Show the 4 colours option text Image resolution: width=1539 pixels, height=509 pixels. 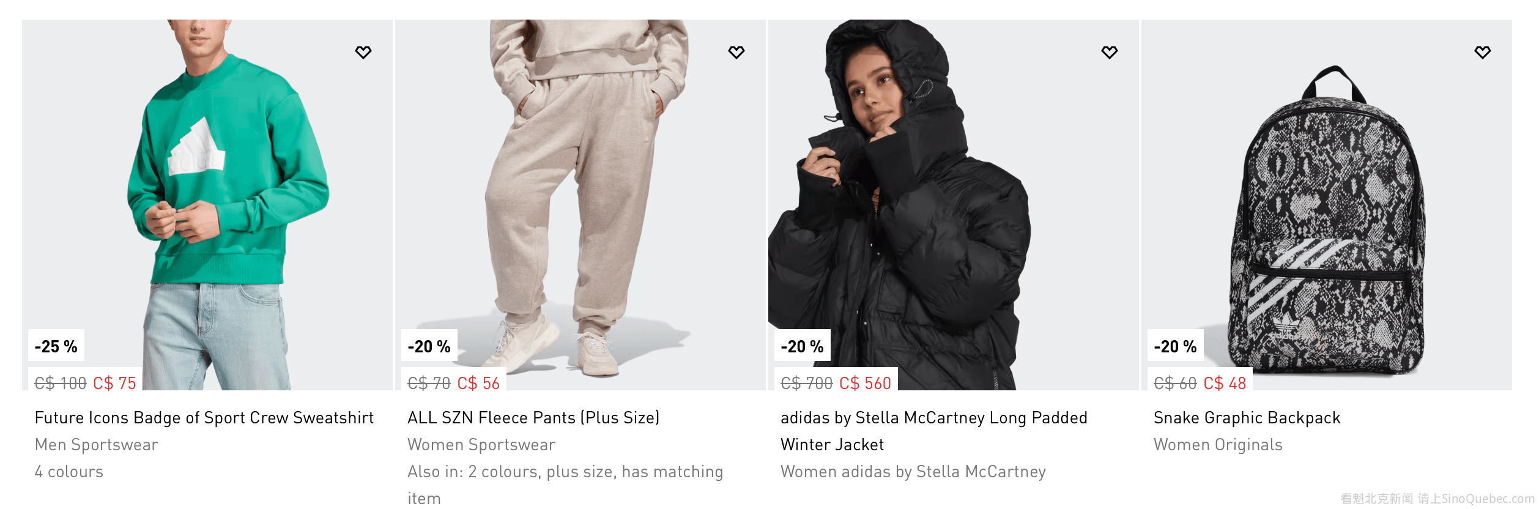69,472
